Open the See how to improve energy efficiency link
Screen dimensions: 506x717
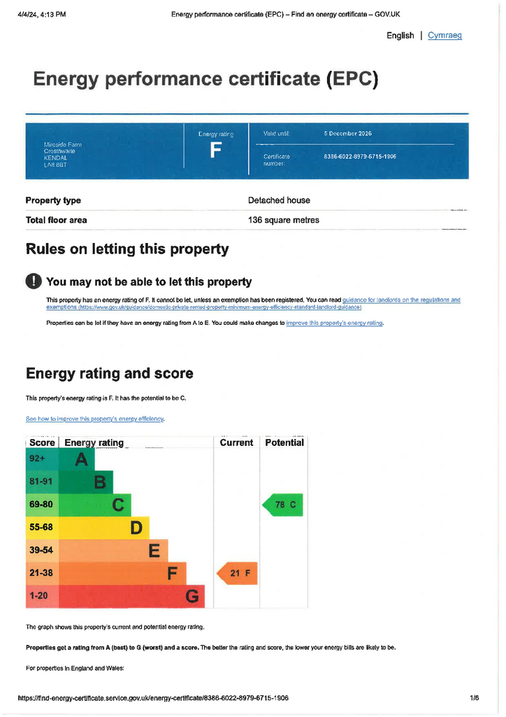tap(94, 419)
